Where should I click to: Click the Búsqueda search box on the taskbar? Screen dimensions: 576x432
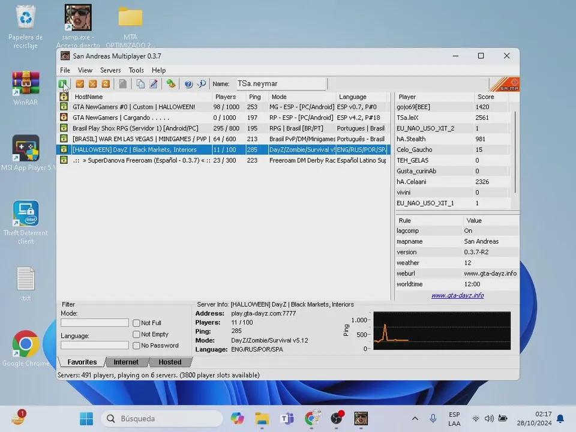point(162,418)
